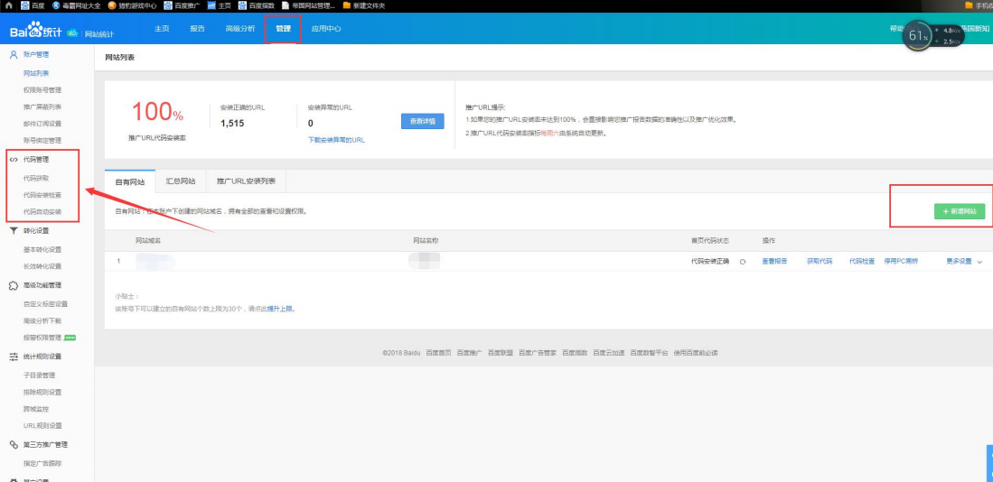This screenshot has height=482, width=993.
Task: Open 账号绑定管理 in the sidebar
Action: click(42, 141)
